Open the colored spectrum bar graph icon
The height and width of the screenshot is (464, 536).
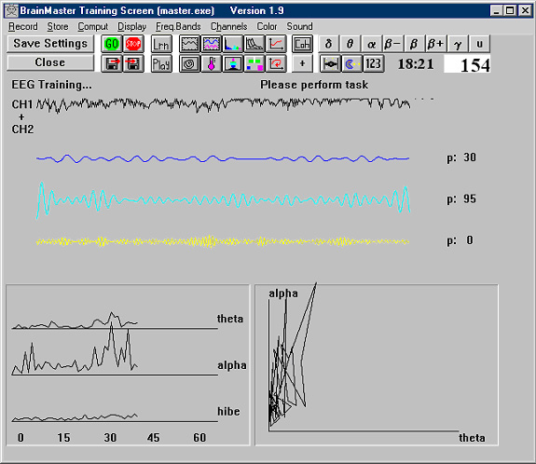pyautogui.click(x=233, y=44)
